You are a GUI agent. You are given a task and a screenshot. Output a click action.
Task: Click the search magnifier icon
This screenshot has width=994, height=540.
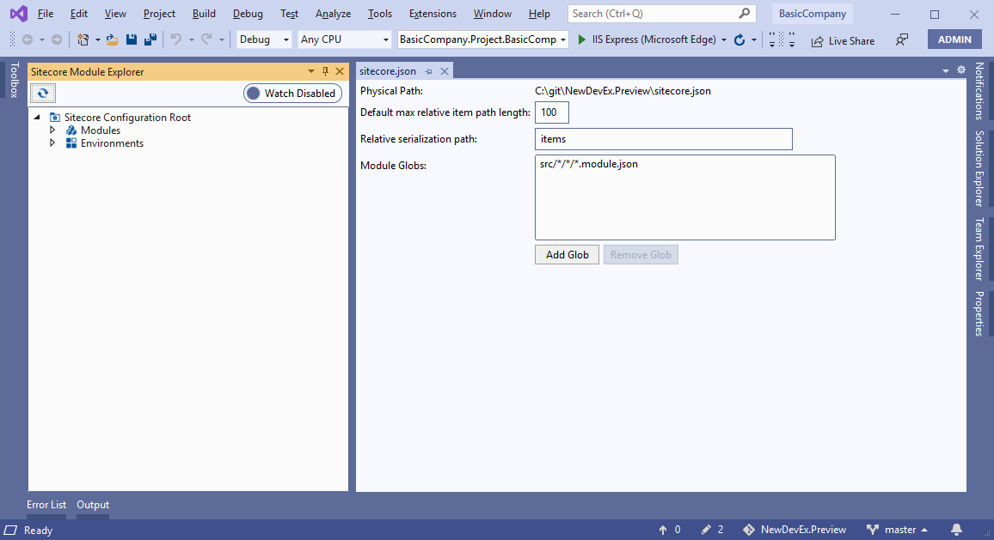745,13
